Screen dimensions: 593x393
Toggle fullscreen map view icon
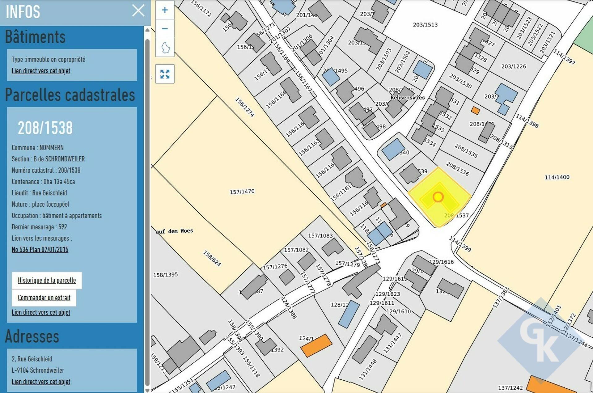click(x=165, y=74)
